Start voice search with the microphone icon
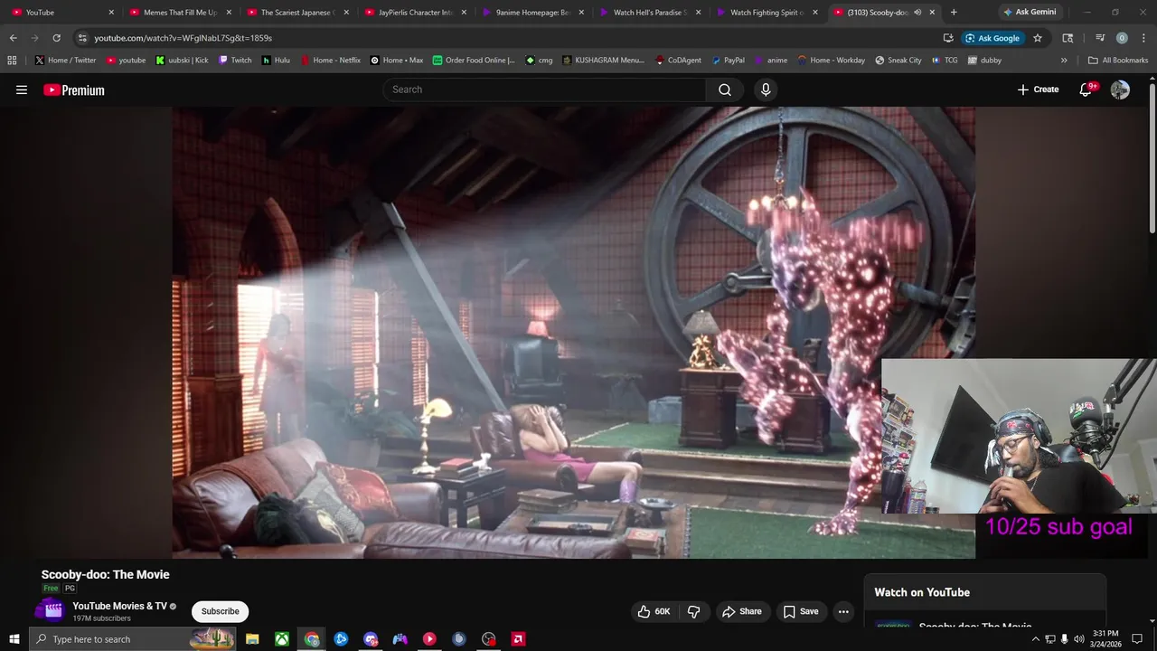This screenshot has height=651, width=1157. [x=766, y=90]
